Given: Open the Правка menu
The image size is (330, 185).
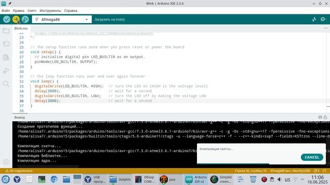Looking at the screenshot, I should (x=19, y=10).
